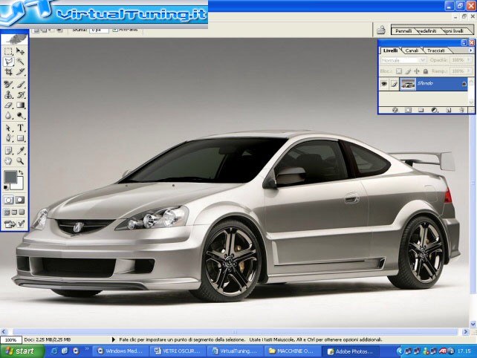
Task: Open the Riemp. fill slider arrow
Action: coord(469,71)
